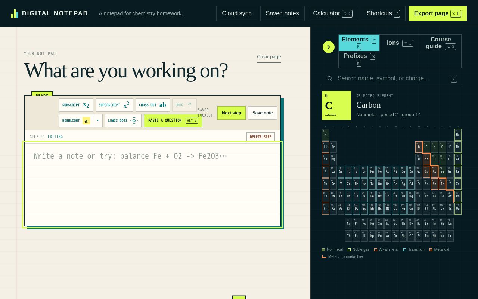Select Silicon (Si) element cell

[x=426, y=159]
